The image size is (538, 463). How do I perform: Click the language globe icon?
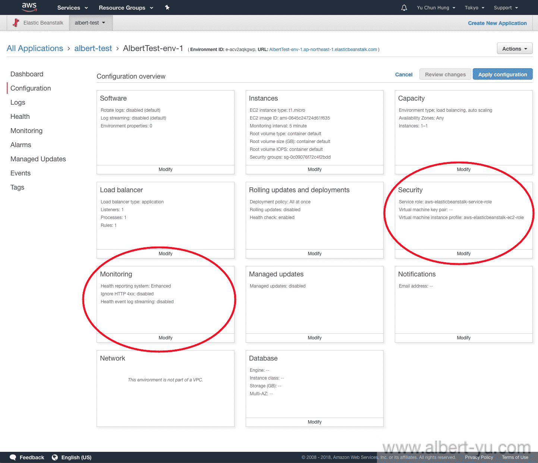[55, 457]
